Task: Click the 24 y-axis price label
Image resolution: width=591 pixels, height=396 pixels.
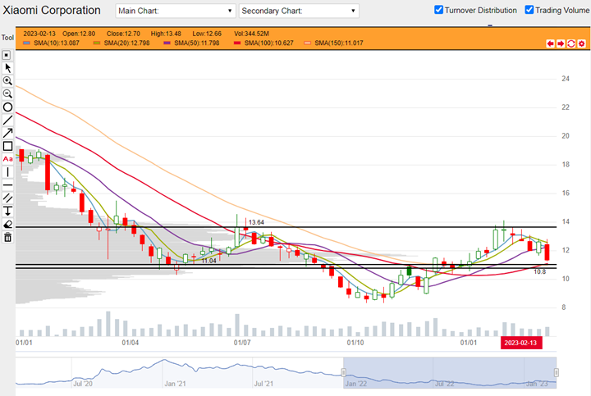Action: [x=566, y=79]
